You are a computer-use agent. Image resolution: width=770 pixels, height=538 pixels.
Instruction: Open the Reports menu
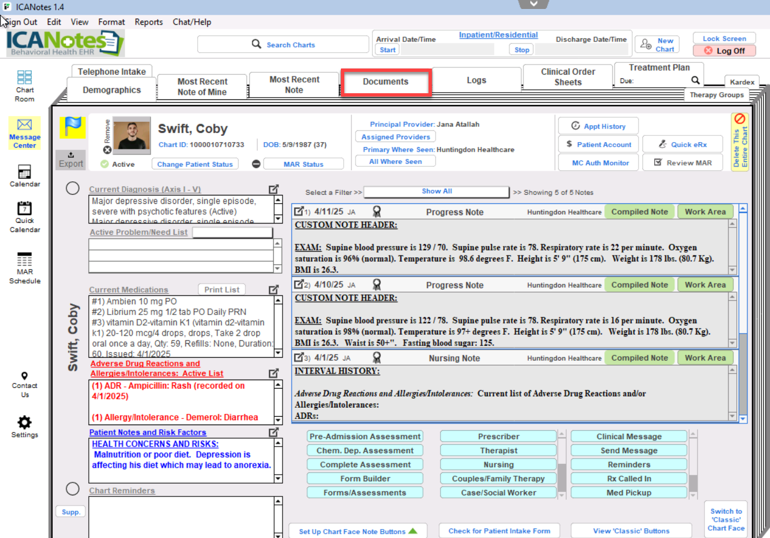(148, 22)
